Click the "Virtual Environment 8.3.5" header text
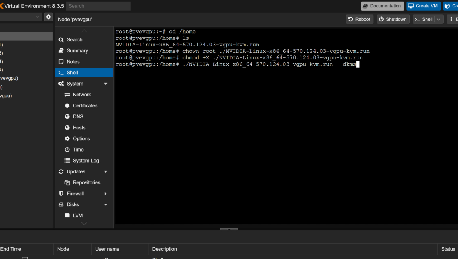This screenshot has height=259, width=458. 34,6
